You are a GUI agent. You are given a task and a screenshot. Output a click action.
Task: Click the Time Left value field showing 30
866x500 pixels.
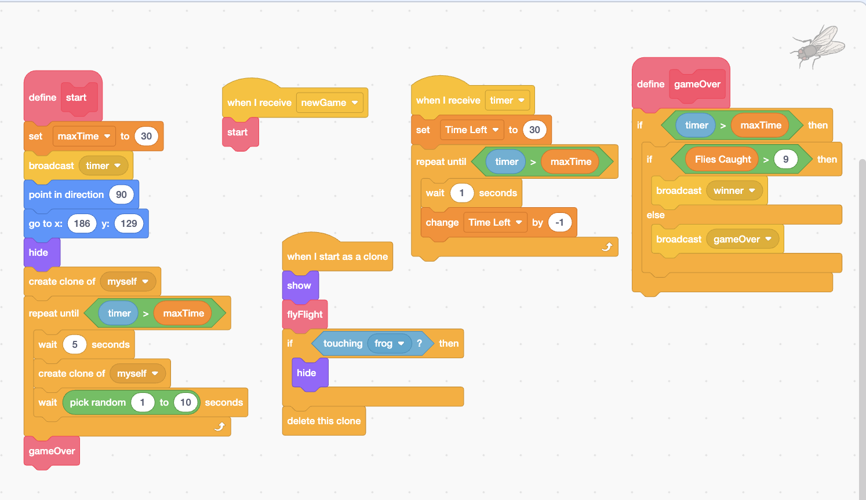[x=534, y=130]
